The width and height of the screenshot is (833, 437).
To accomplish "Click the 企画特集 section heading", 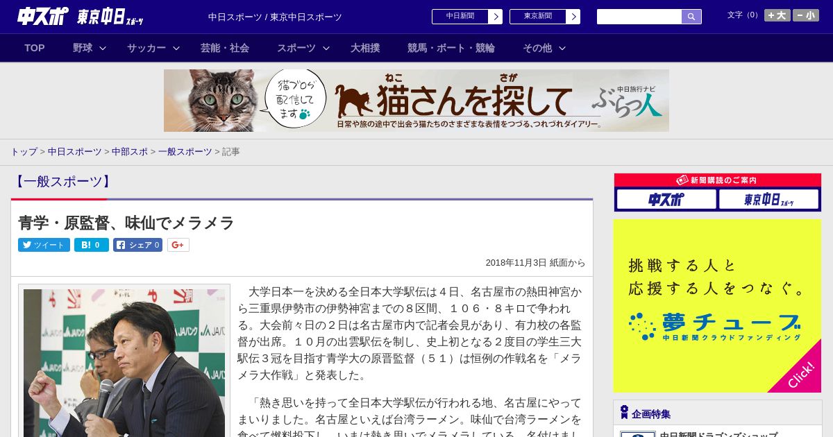I will point(651,414).
